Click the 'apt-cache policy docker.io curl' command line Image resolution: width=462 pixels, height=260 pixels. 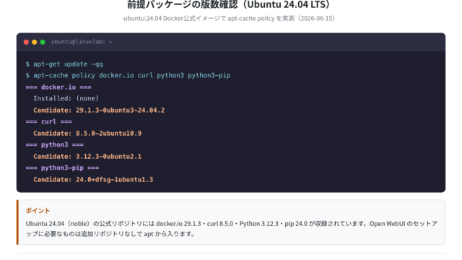[x=128, y=75]
